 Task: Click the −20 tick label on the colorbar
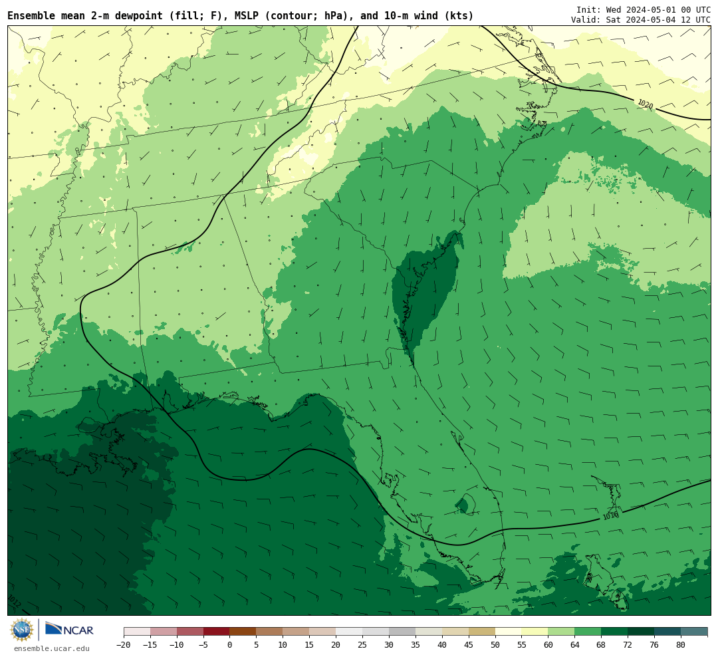pyautogui.click(x=124, y=644)
